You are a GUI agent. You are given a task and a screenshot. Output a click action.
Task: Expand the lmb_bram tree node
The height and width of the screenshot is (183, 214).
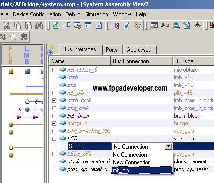coord(54,116)
